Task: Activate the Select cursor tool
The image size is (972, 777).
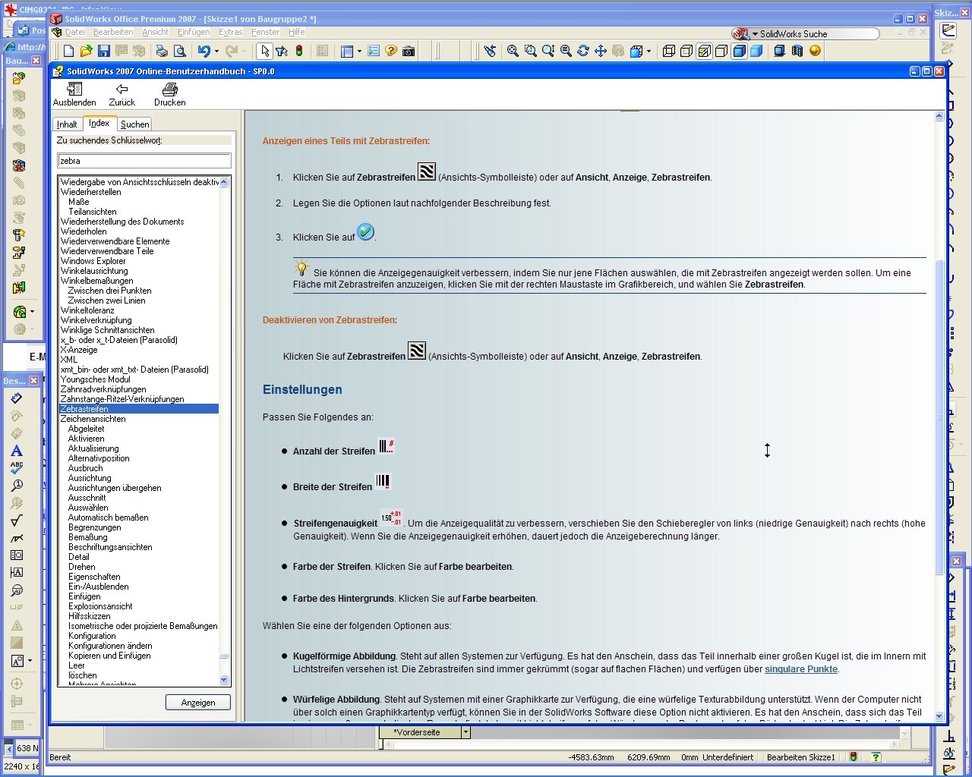Action: pyautogui.click(x=264, y=51)
